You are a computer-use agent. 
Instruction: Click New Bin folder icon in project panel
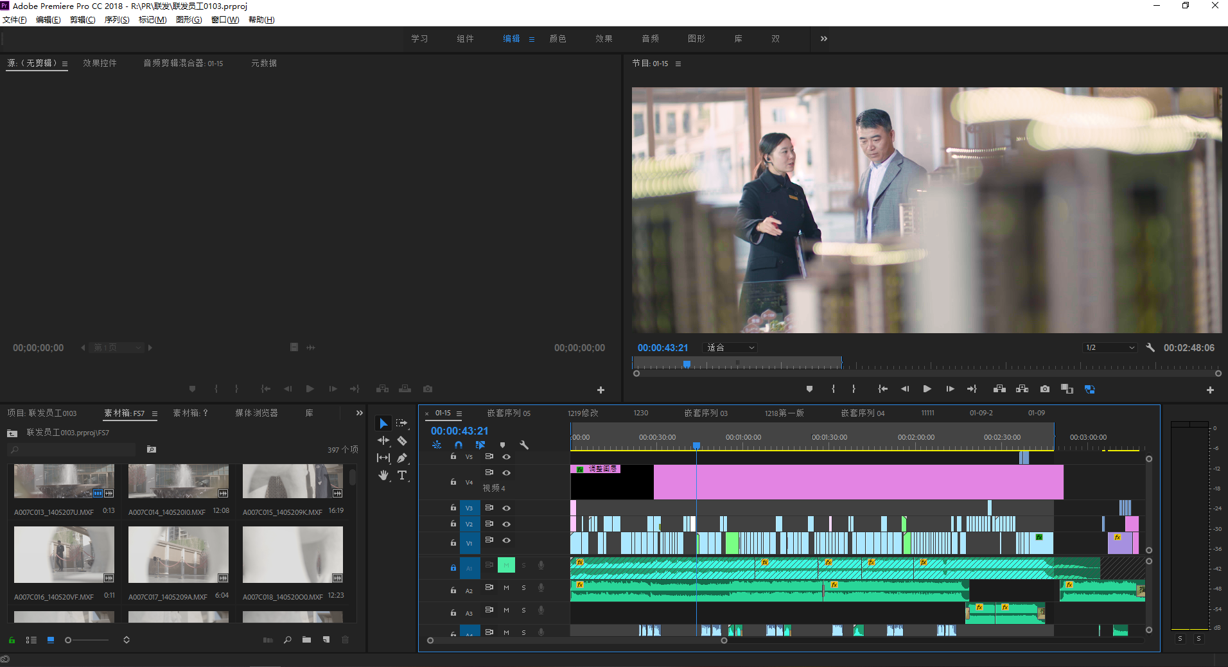tap(306, 640)
